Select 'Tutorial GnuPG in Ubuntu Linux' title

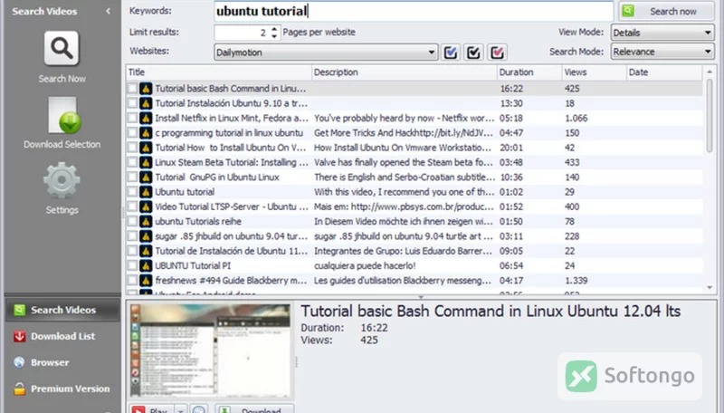point(217,177)
